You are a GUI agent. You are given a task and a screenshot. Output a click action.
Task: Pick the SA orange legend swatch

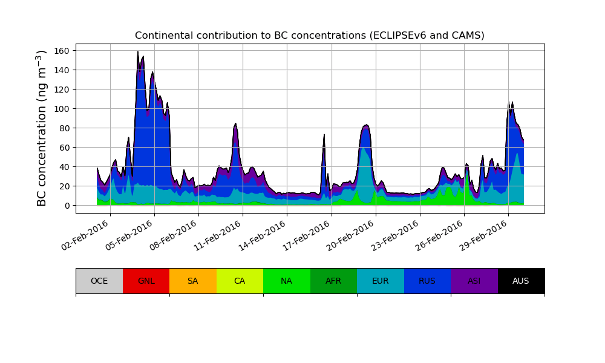(x=192, y=281)
